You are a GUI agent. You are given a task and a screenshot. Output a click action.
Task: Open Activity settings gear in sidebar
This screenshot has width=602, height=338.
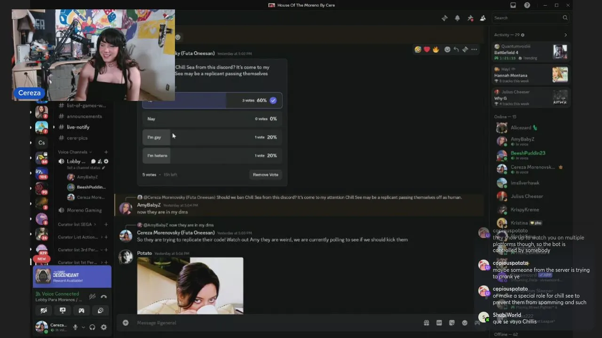click(523, 35)
